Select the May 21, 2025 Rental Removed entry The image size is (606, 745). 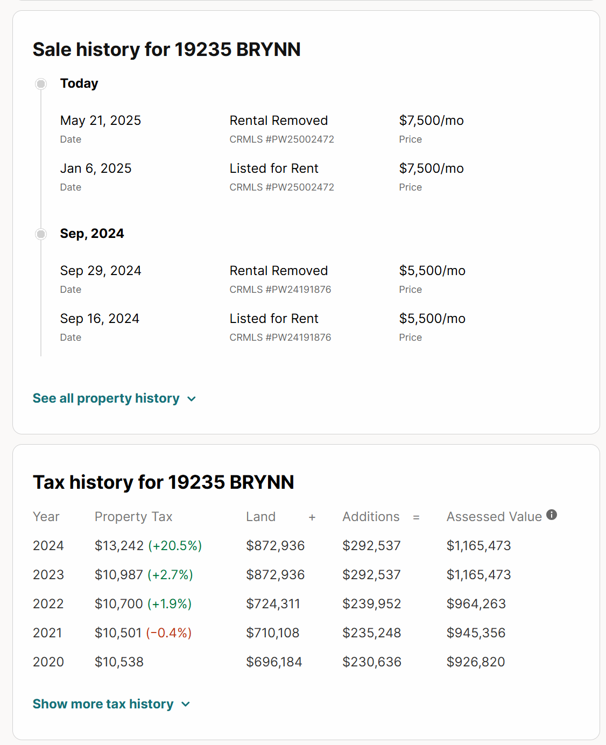point(278,121)
